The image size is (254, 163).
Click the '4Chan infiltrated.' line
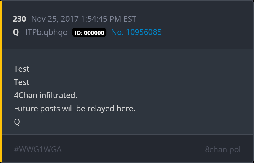(46, 95)
